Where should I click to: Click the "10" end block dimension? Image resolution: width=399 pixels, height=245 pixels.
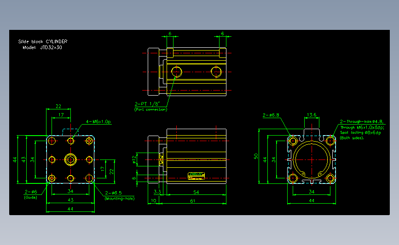[x=153, y=200]
